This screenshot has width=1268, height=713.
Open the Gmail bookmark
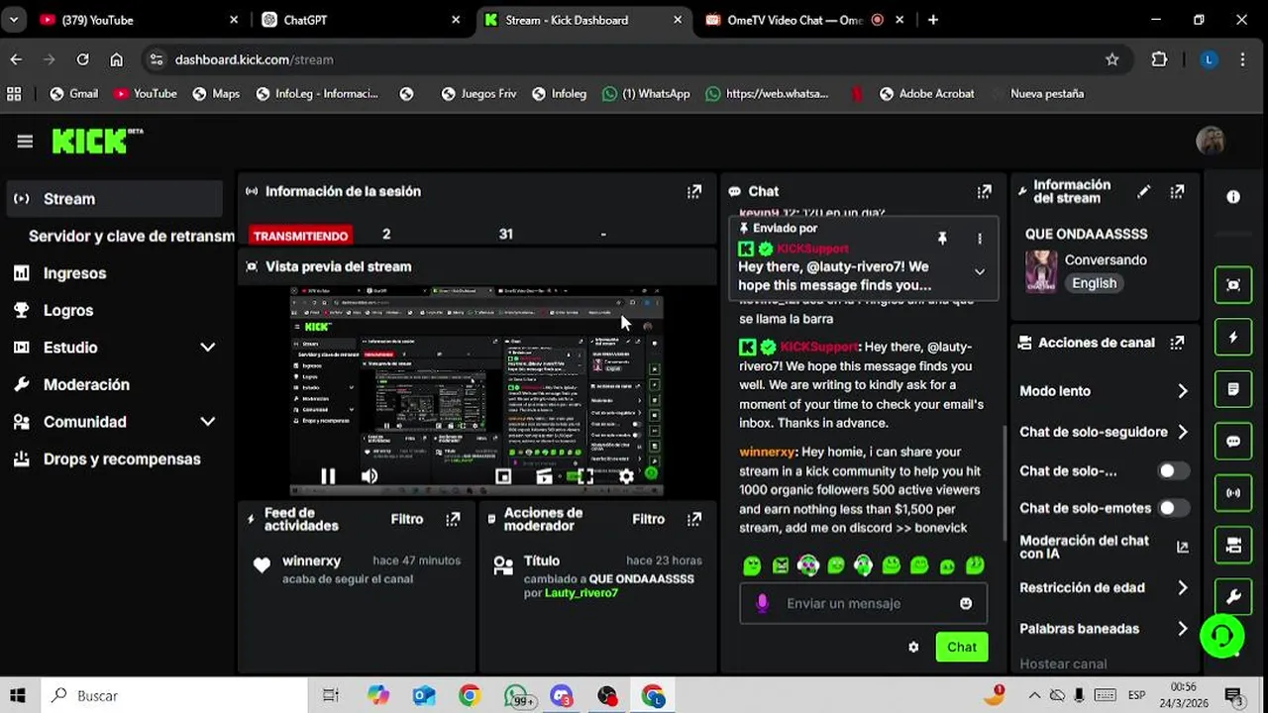(73, 93)
